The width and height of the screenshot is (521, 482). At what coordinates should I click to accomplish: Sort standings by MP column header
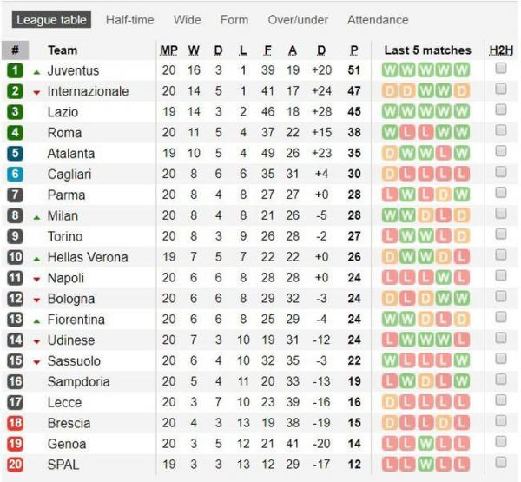pos(168,50)
